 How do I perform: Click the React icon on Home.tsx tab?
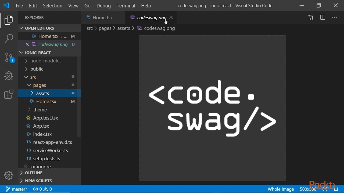(x=88, y=18)
